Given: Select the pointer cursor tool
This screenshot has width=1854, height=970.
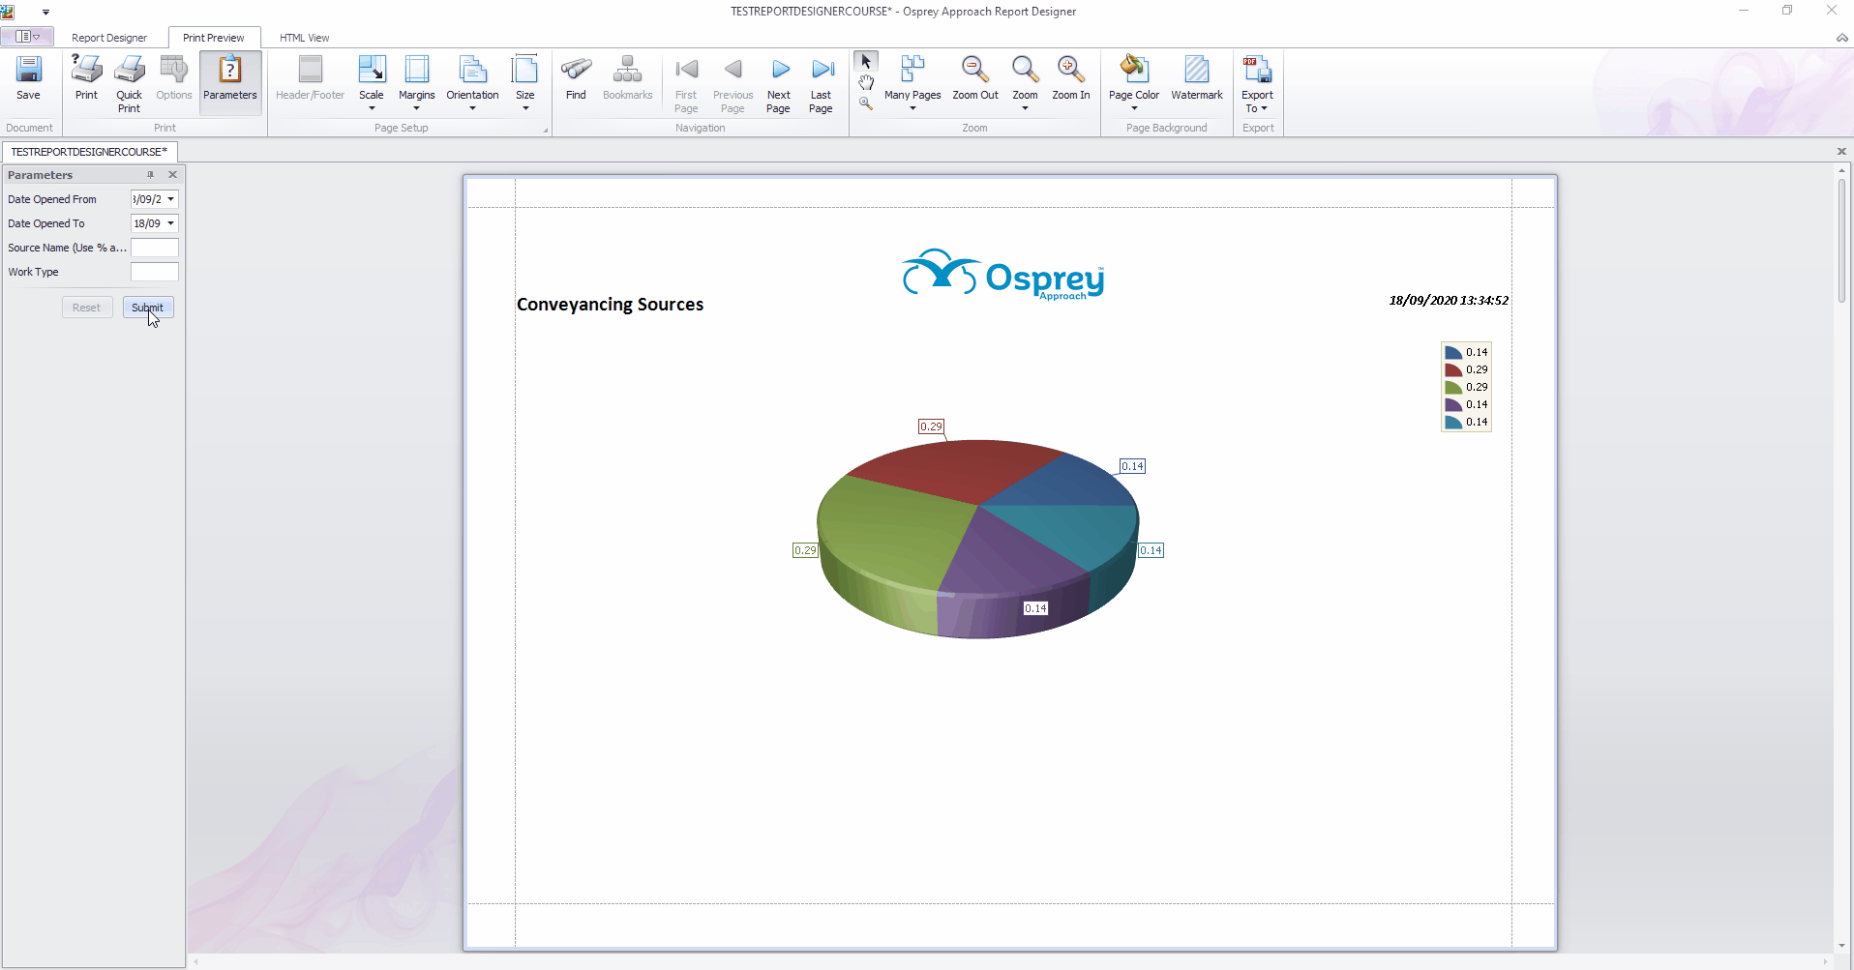Looking at the screenshot, I should [866, 61].
